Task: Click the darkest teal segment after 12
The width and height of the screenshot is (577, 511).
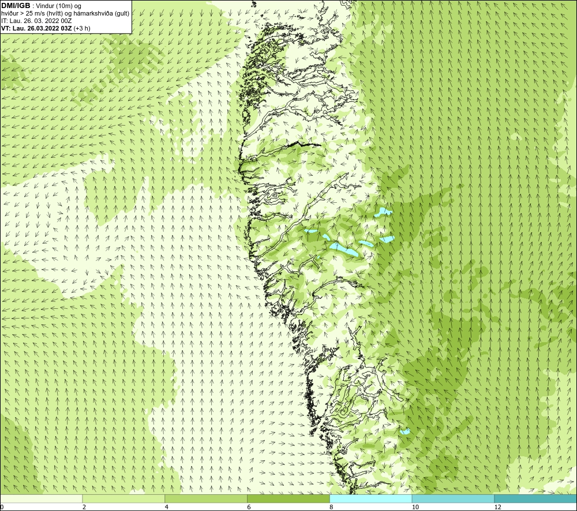Action: point(535,498)
